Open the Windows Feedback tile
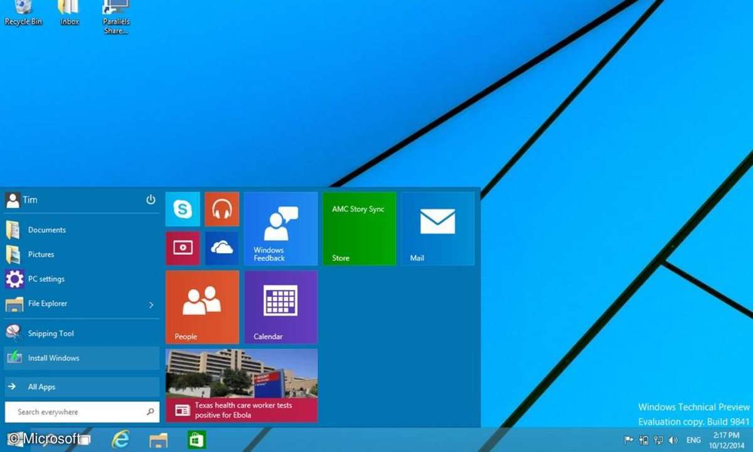Image resolution: width=753 pixels, height=452 pixels. coord(280,229)
